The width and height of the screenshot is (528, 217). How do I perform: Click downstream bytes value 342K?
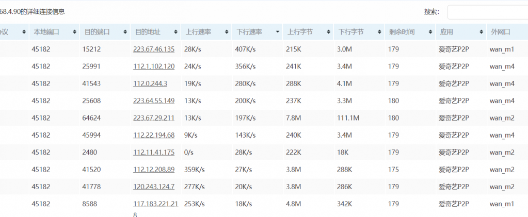tap(344, 204)
